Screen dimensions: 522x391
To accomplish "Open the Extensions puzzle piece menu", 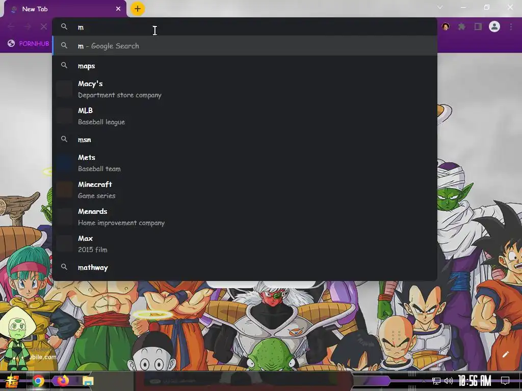I will tap(462, 26).
